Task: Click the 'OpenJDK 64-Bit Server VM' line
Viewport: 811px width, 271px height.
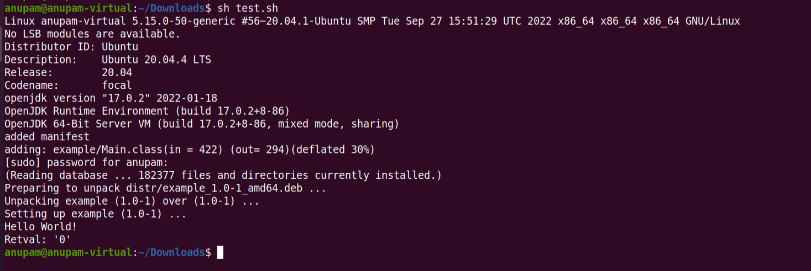Action: point(201,124)
